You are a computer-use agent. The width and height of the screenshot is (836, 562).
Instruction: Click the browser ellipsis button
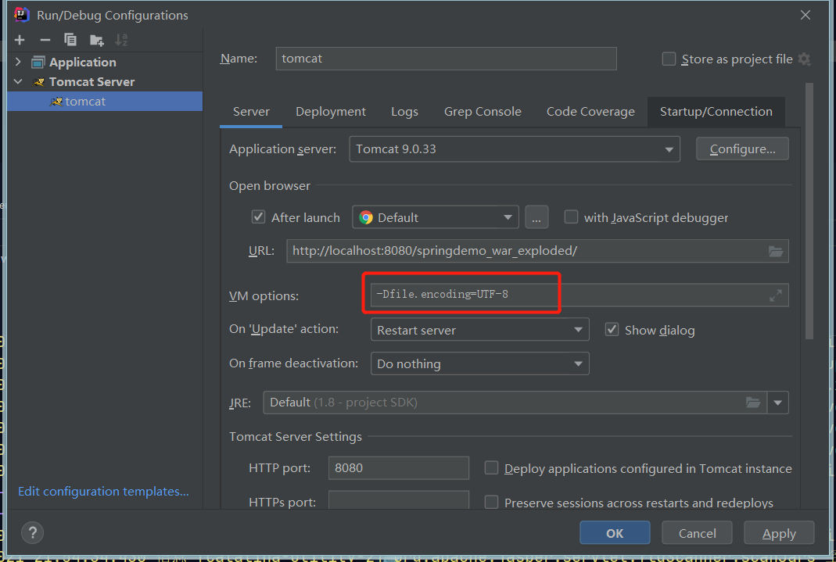tap(536, 217)
